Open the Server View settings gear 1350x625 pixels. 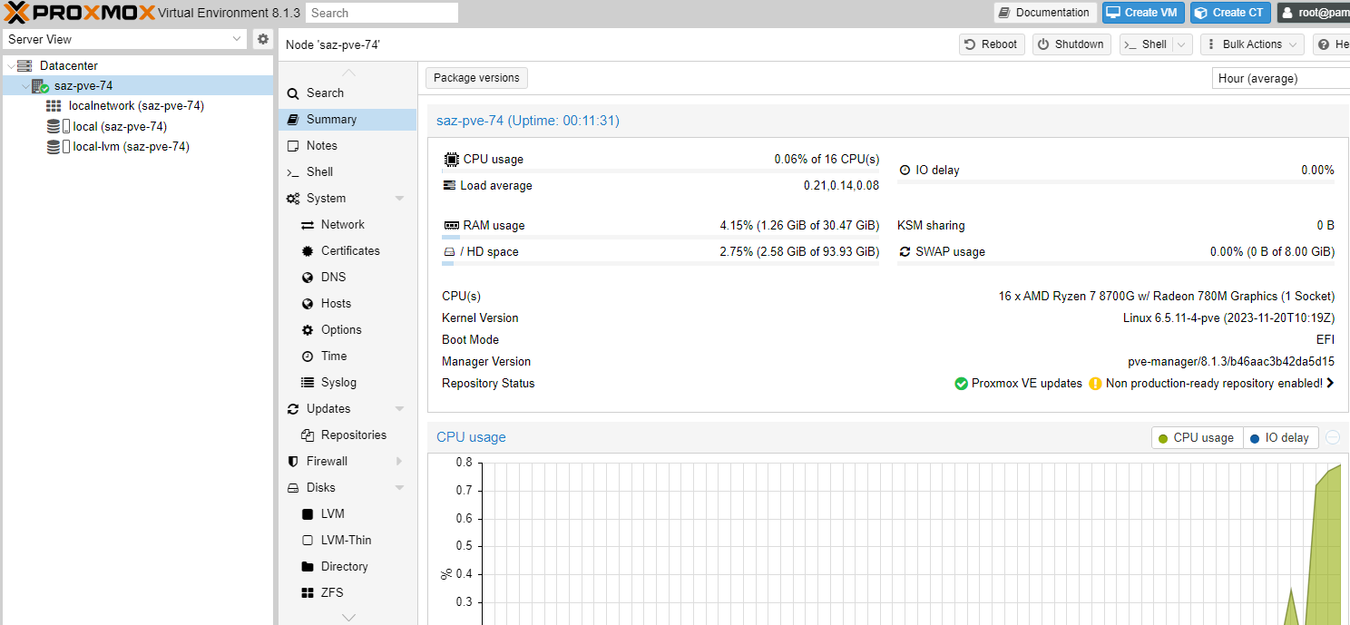(x=263, y=39)
